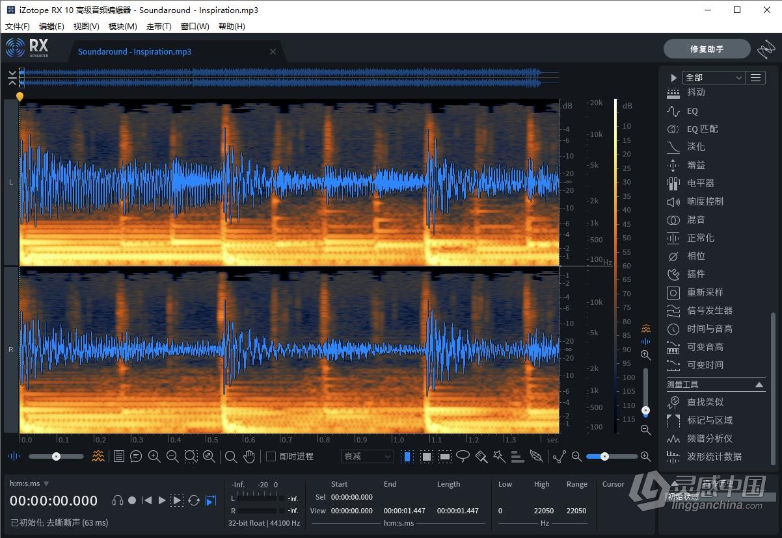Viewport: 782px width, 538px height.
Task: Collapse the waveform overview arrows
Action: click(12, 79)
